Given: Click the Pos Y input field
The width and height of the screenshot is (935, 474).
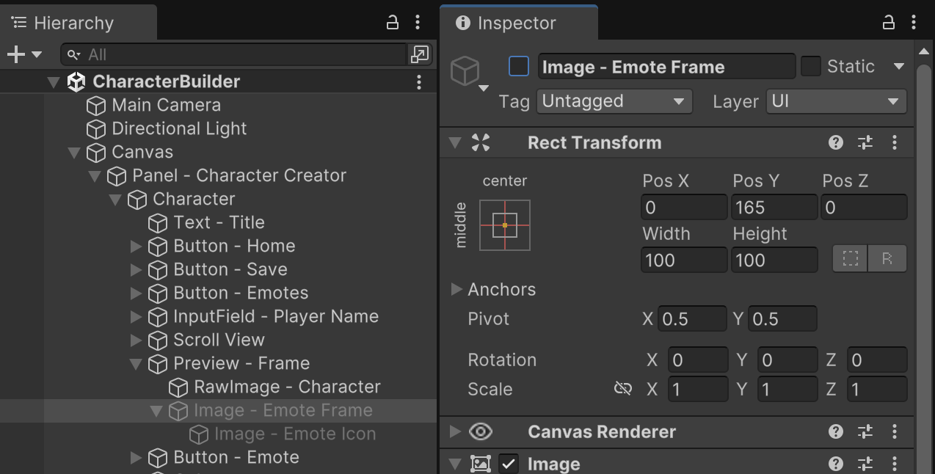Looking at the screenshot, I should point(774,208).
